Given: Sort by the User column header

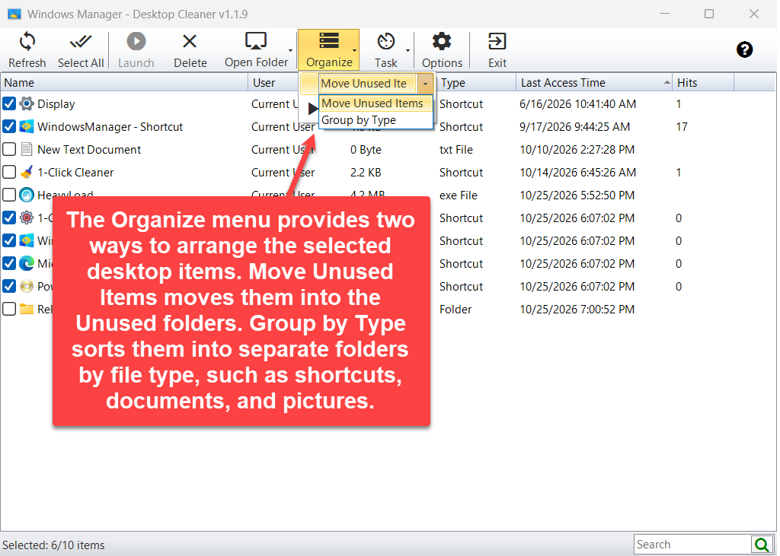Looking at the screenshot, I should 273,82.
